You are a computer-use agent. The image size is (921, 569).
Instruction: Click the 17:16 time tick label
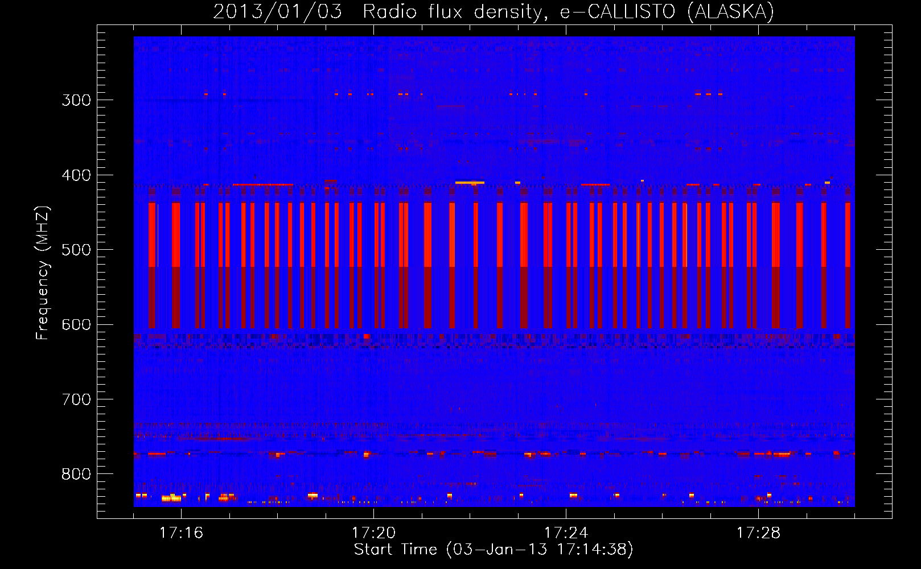point(181,533)
